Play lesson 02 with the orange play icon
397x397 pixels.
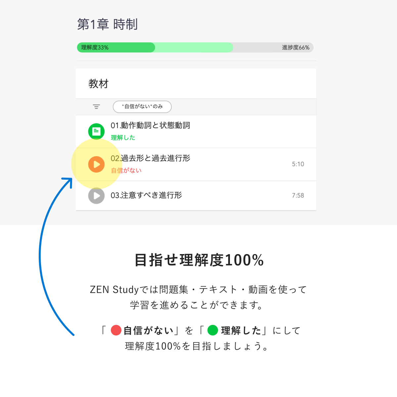pos(96,164)
